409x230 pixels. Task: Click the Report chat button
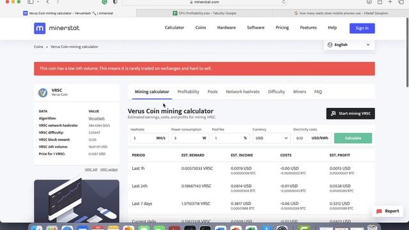coord(388,211)
